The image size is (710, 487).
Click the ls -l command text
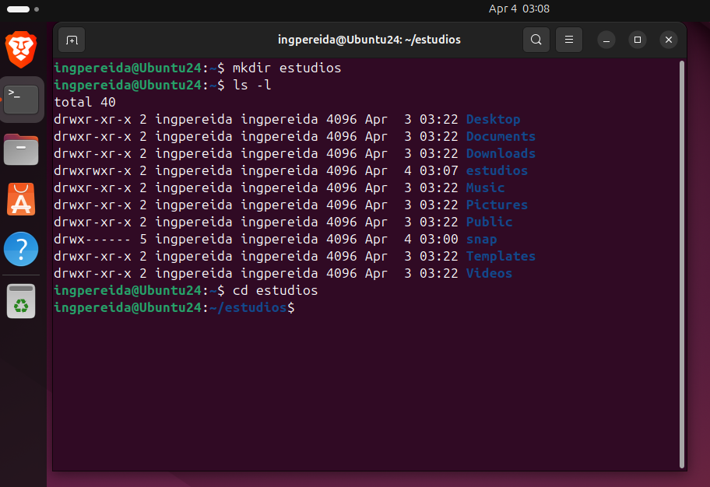[x=251, y=85]
